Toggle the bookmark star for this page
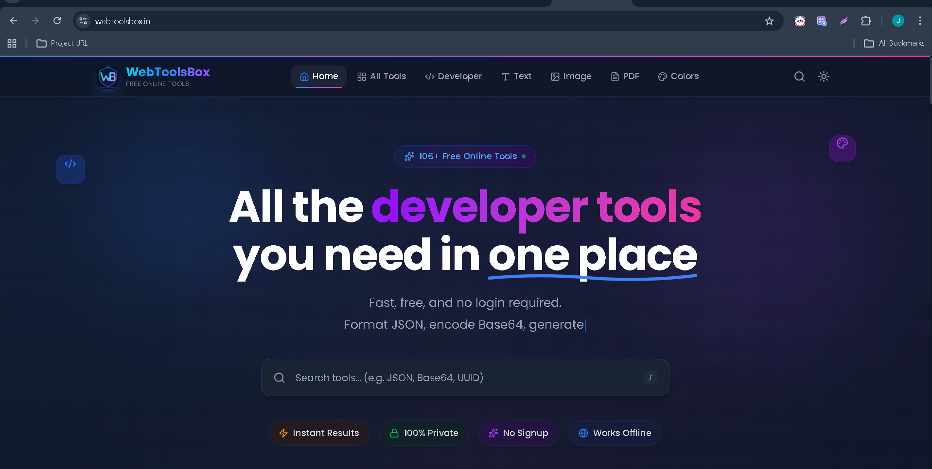Image resolution: width=932 pixels, height=469 pixels. (769, 21)
